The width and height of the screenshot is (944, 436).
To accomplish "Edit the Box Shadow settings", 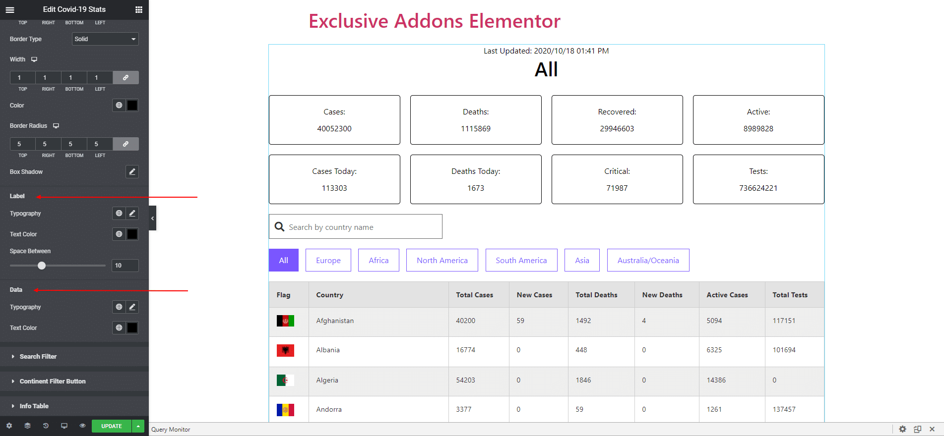I will pyautogui.click(x=132, y=172).
